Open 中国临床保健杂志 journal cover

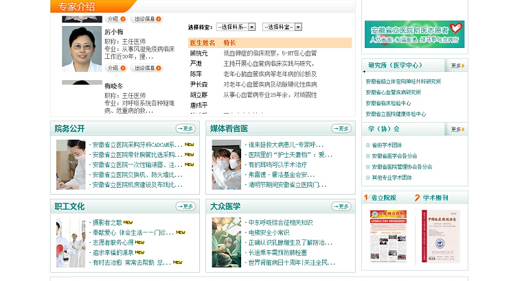[x=440, y=236]
